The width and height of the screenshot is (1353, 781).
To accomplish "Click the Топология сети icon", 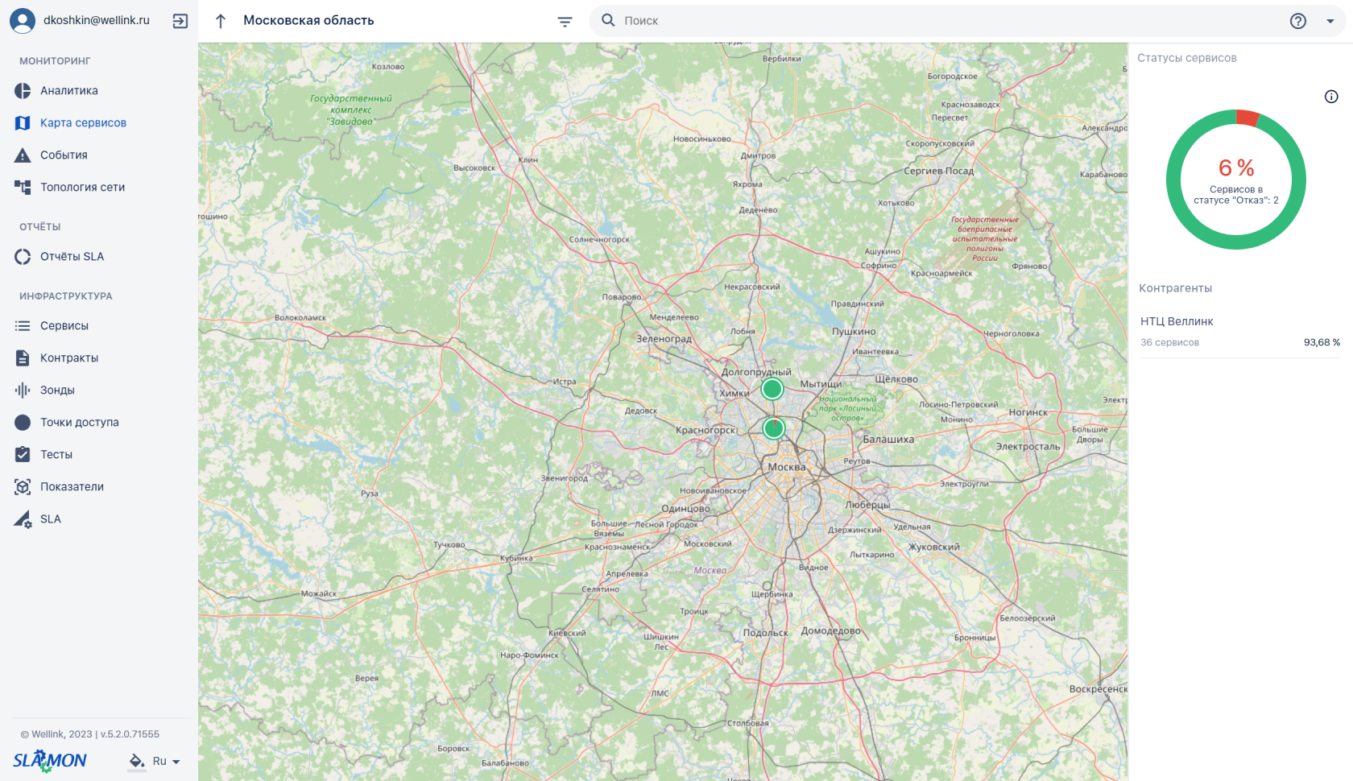I will point(23,188).
